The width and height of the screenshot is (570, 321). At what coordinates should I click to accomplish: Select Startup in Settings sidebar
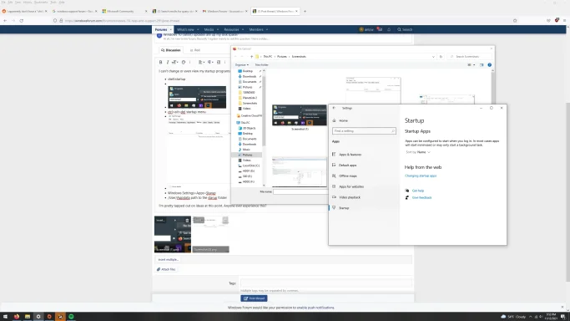click(344, 208)
